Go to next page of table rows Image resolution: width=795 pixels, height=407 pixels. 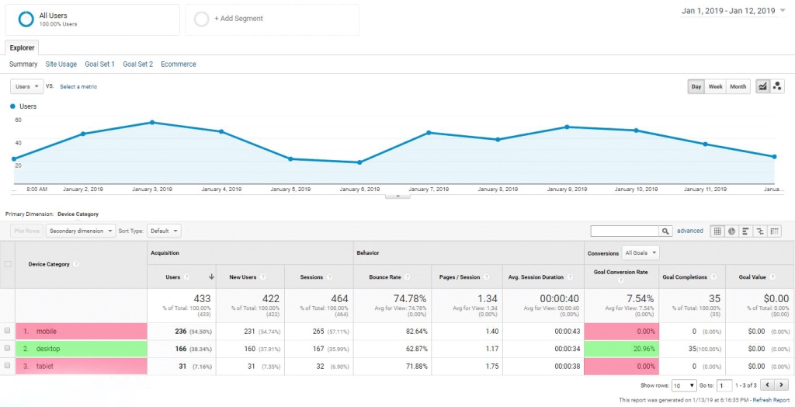pos(782,386)
